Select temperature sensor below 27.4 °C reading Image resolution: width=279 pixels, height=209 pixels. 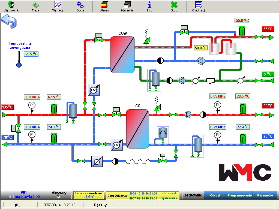click(243, 139)
